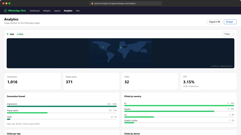Click the live world map view

120,53
